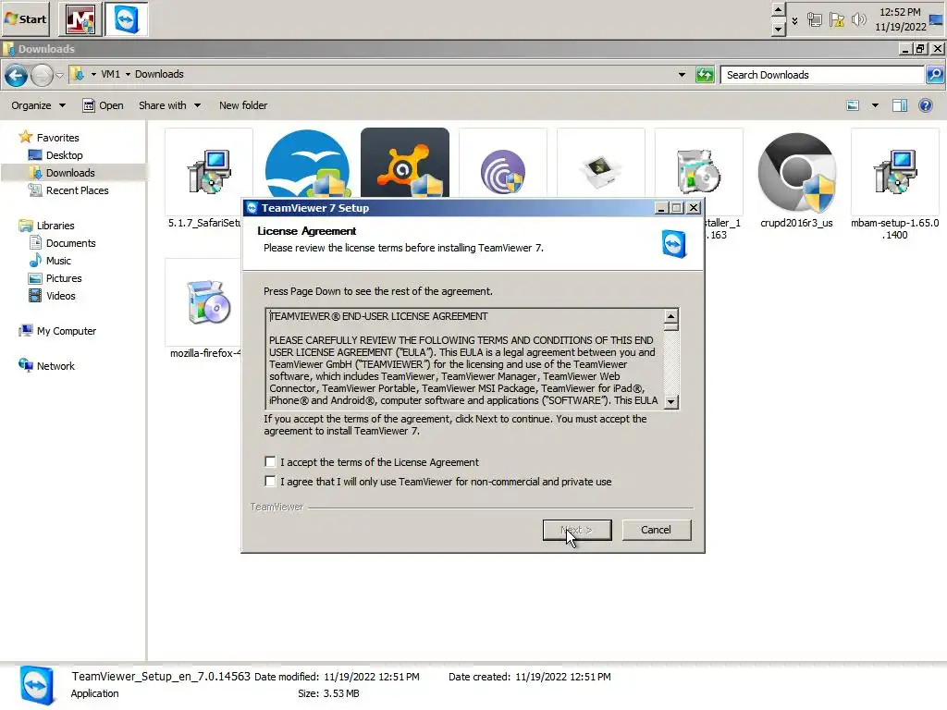Select the OpenOffice installer icon
Image resolution: width=947 pixels, height=710 pixels.
click(307, 165)
